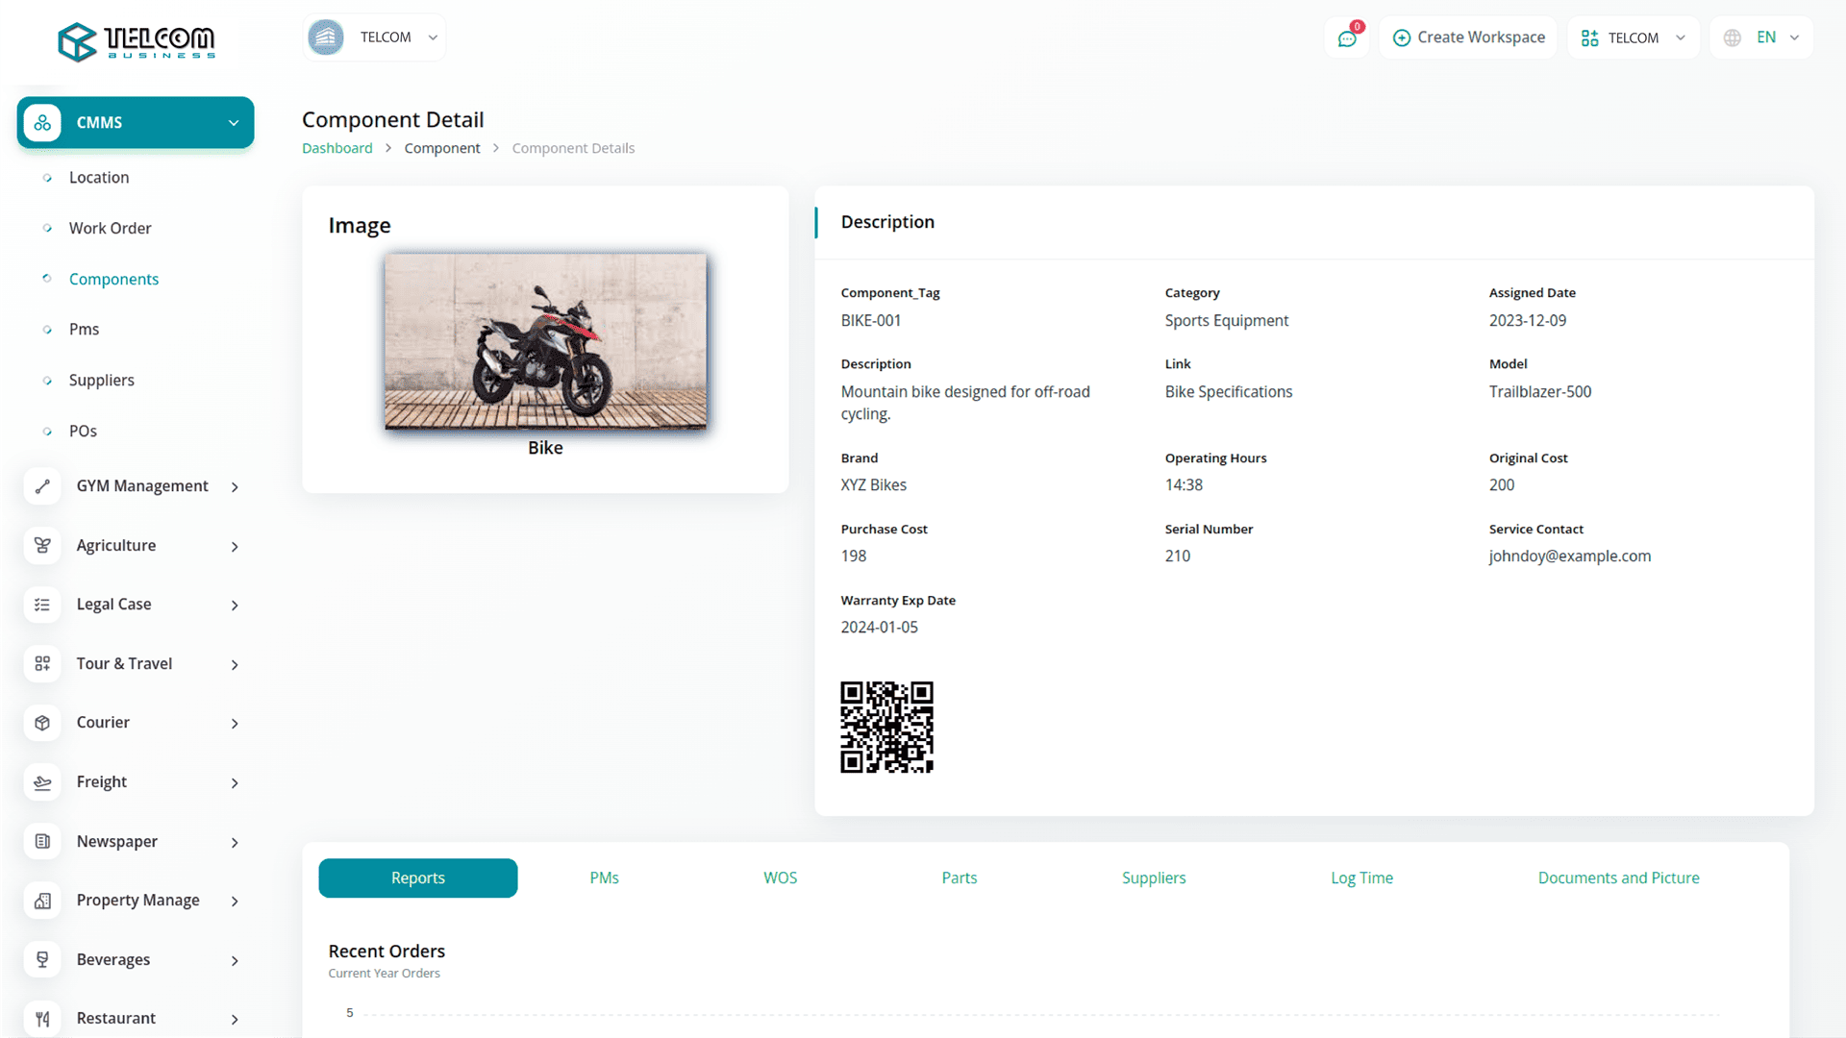Click the Property Manage building icon
This screenshot has width=1846, height=1038.
tap(42, 901)
